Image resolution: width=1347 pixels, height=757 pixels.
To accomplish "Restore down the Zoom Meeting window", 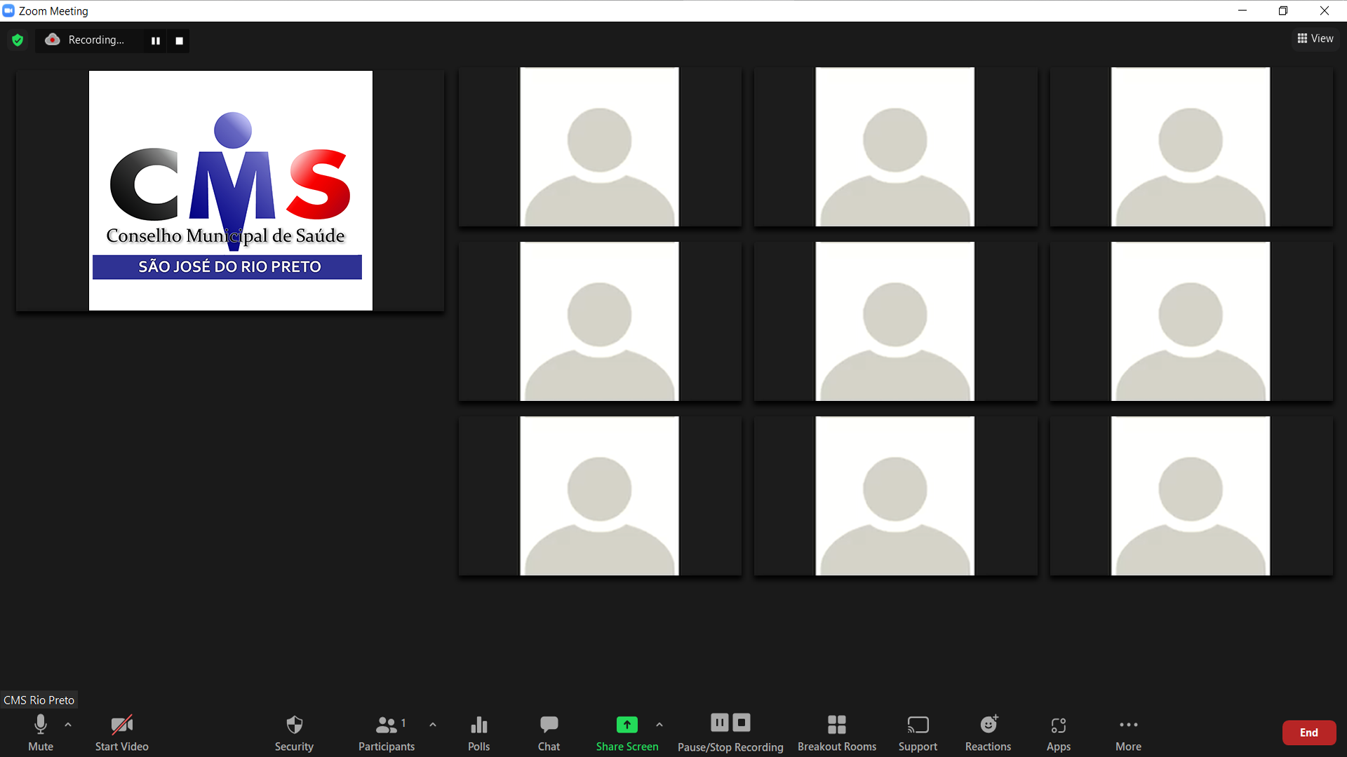I will [1283, 11].
